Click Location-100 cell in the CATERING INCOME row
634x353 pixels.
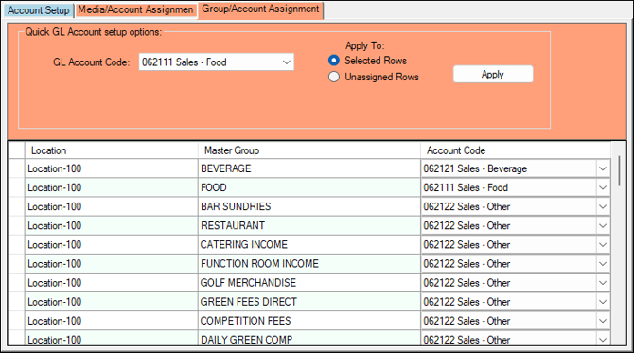(x=112, y=244)
